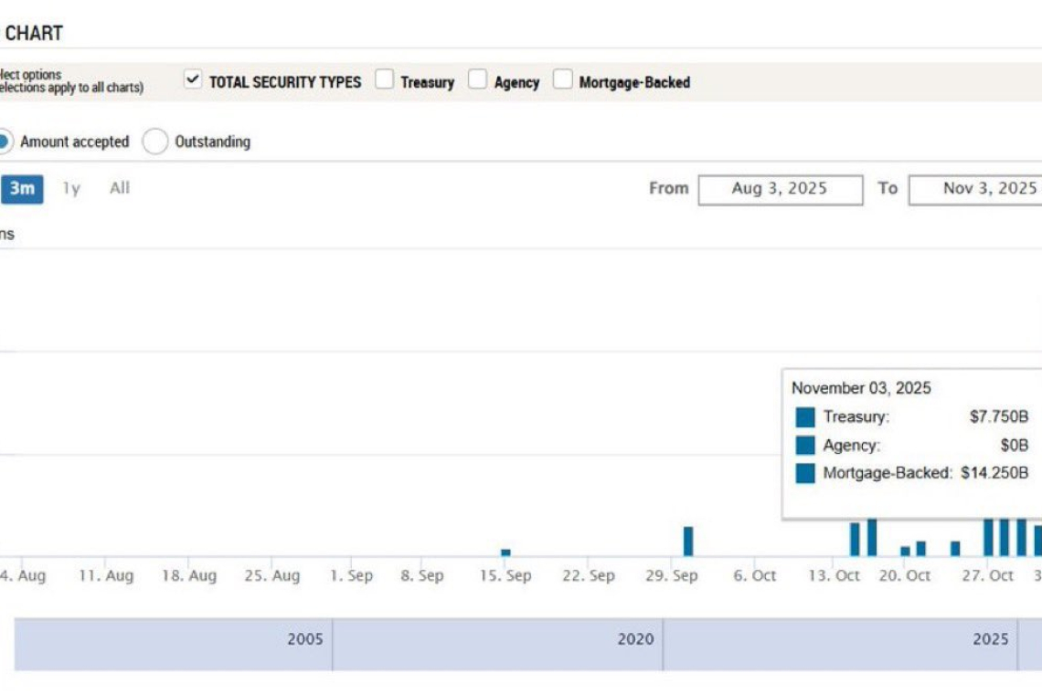Screen dimensions: 1042x694
Task: Click the Mortgage-Backed color swatch in tooltip
Action: tap(805, 474)
